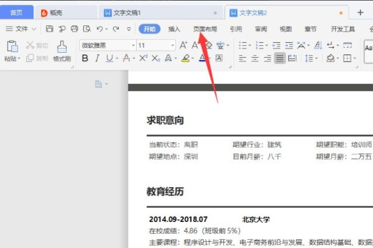Click the show paragraph marks icon
Screen dimensions: 373x248
331,45
